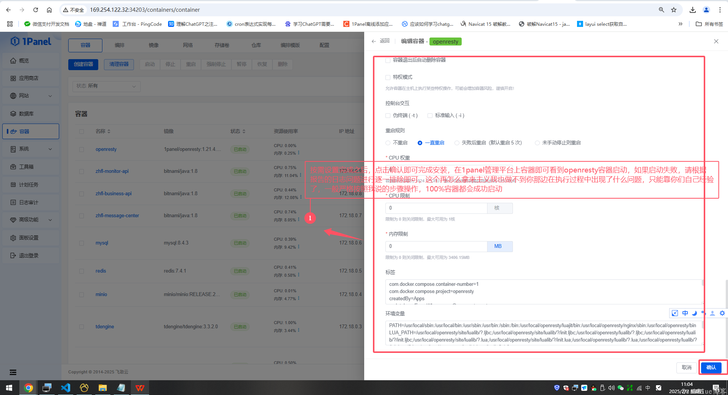
Task: Open 日志审计 log audit in sidebar
Action: click(31, 202)
